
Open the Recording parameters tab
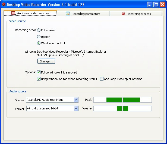click(x=83, y=14)
